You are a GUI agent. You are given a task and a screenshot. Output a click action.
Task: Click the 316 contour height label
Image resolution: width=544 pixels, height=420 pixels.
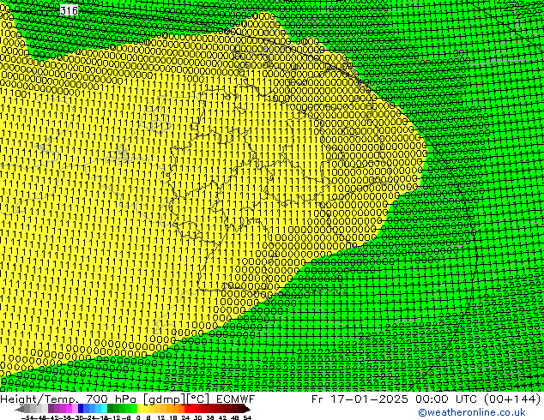click(70, 10)
